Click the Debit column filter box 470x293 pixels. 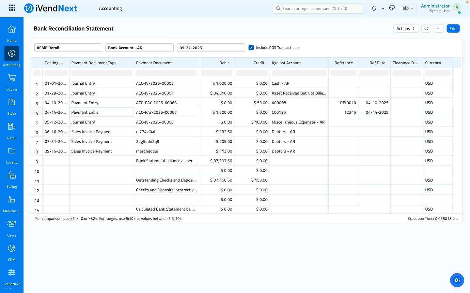pyautogui.click(x=217, y=73)
